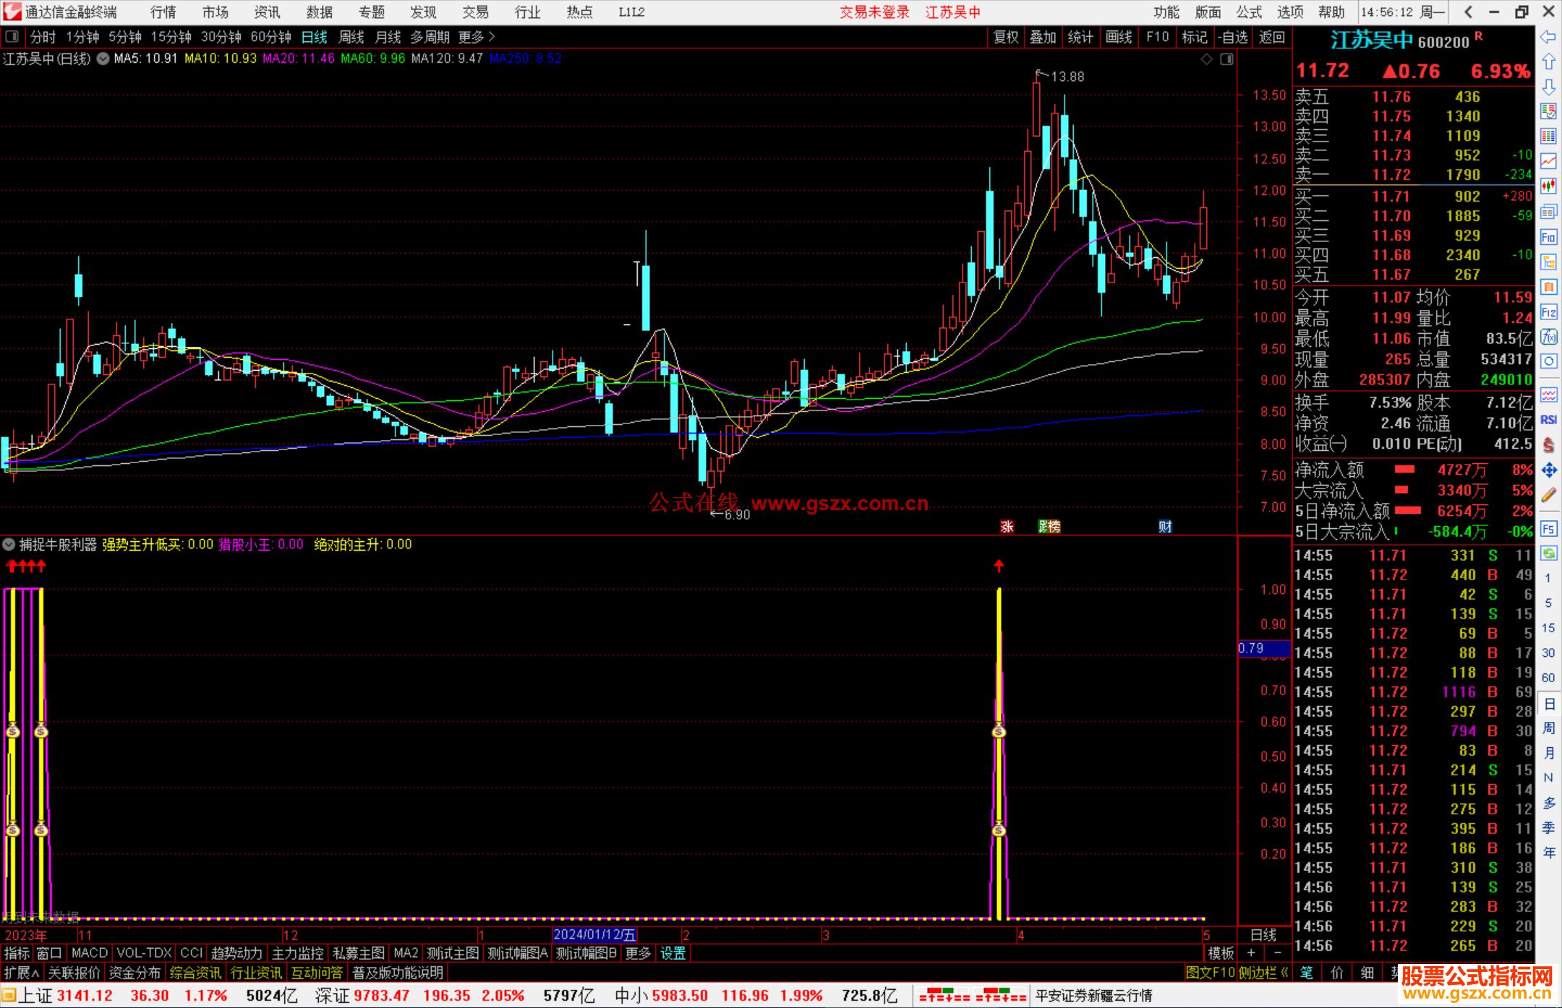Image resolution: width=1562 pixels, height=1008 pixels.
Task: Toggle the round marker before 捕捉牛股利器
Action: pyautogui.click(x=9, y=544)
